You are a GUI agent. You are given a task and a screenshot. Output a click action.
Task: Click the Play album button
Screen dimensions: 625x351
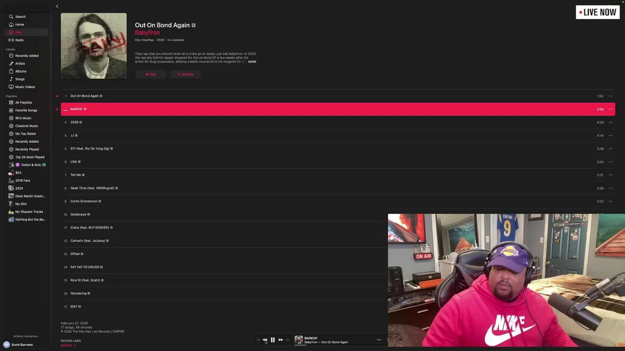click(x=150, y=75)
